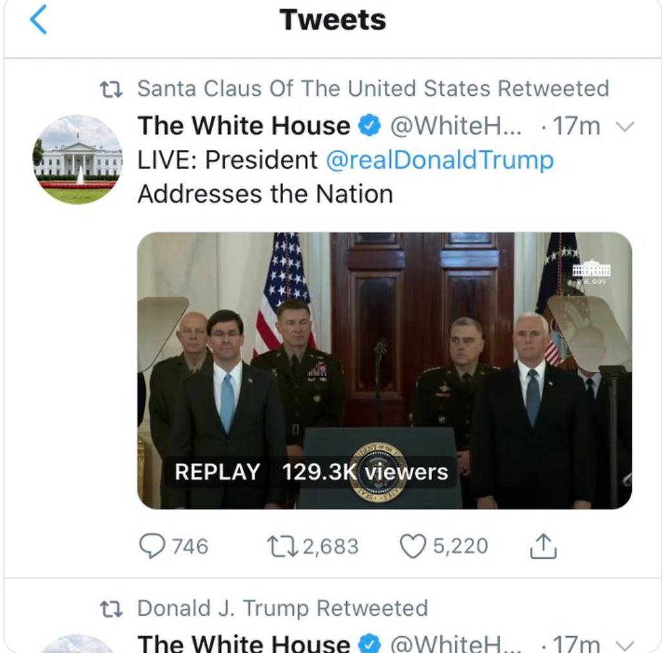Tap retweet icon beside Donald J. Trump label

(112, 609)
